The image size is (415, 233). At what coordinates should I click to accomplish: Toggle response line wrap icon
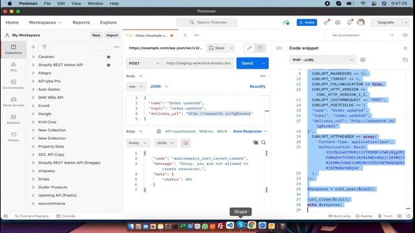point(185,143)
